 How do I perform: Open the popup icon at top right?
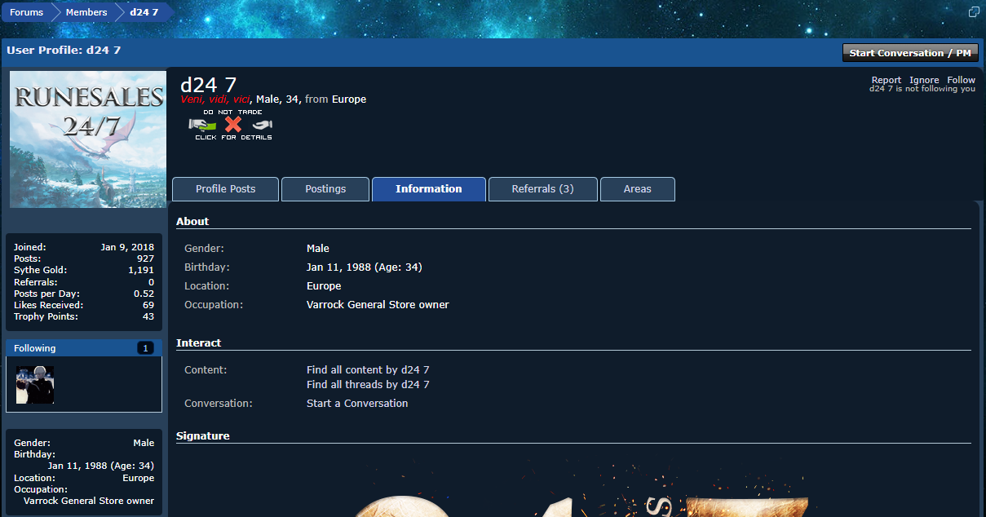(974, 12)
